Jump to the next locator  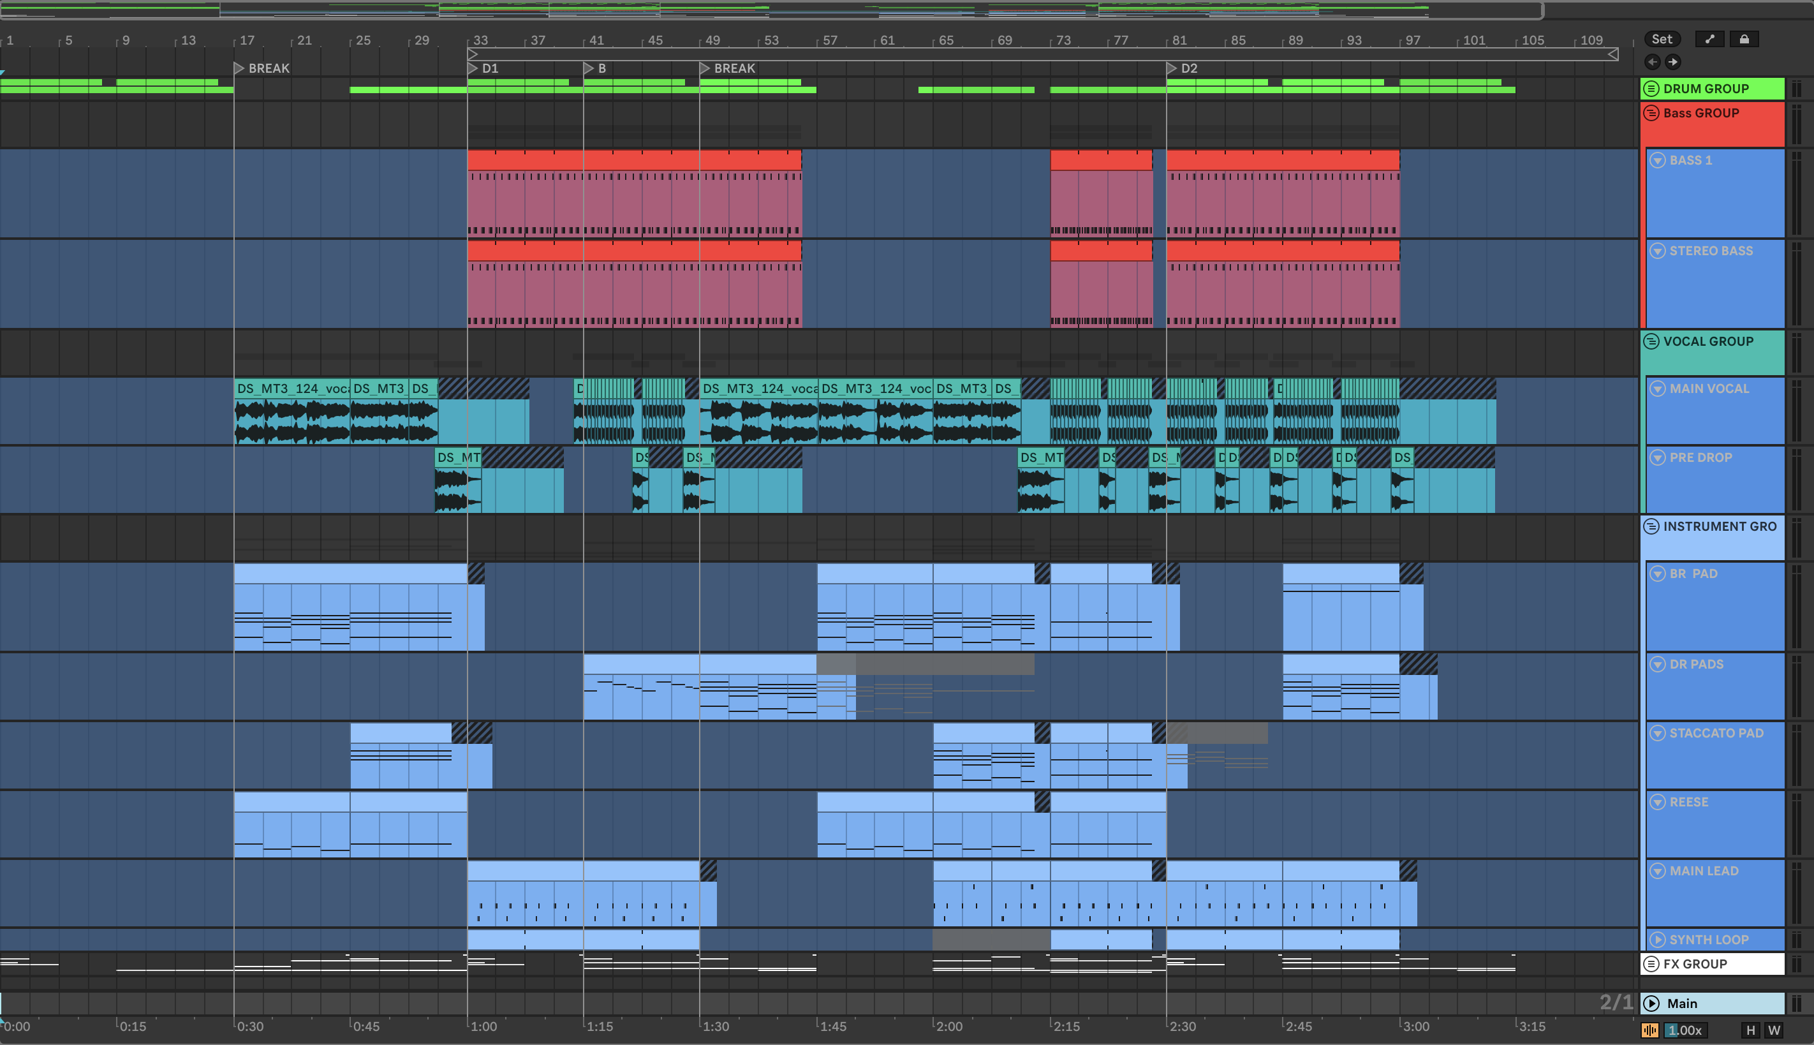(1672, 62)
